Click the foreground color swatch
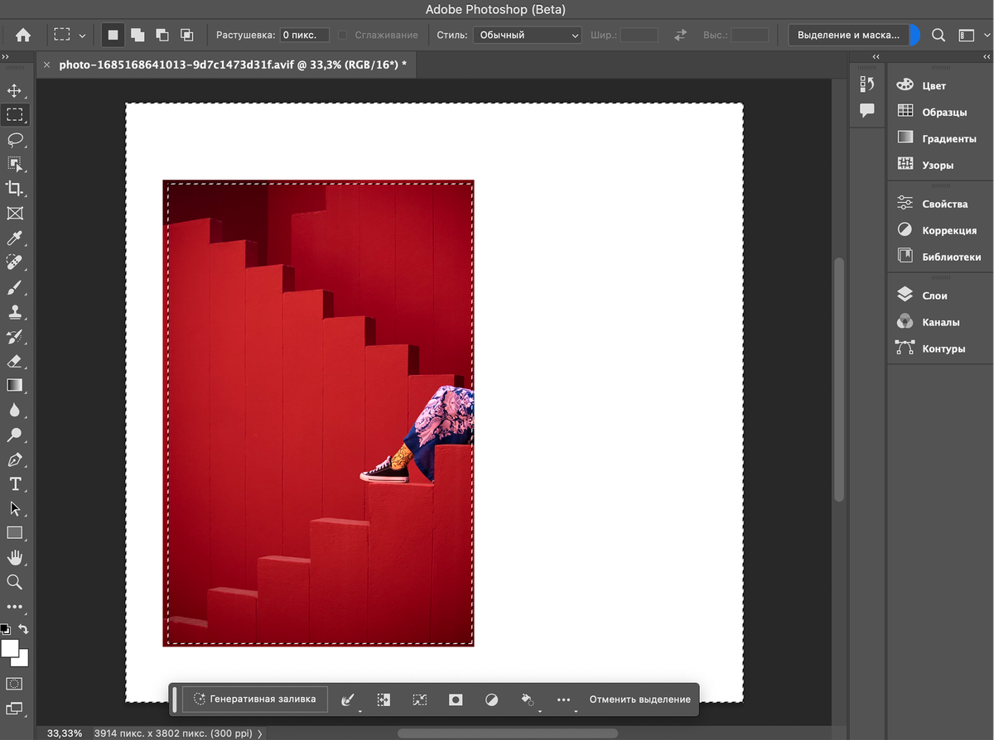This screenshot has width=994, height=740. click(9, 648)
